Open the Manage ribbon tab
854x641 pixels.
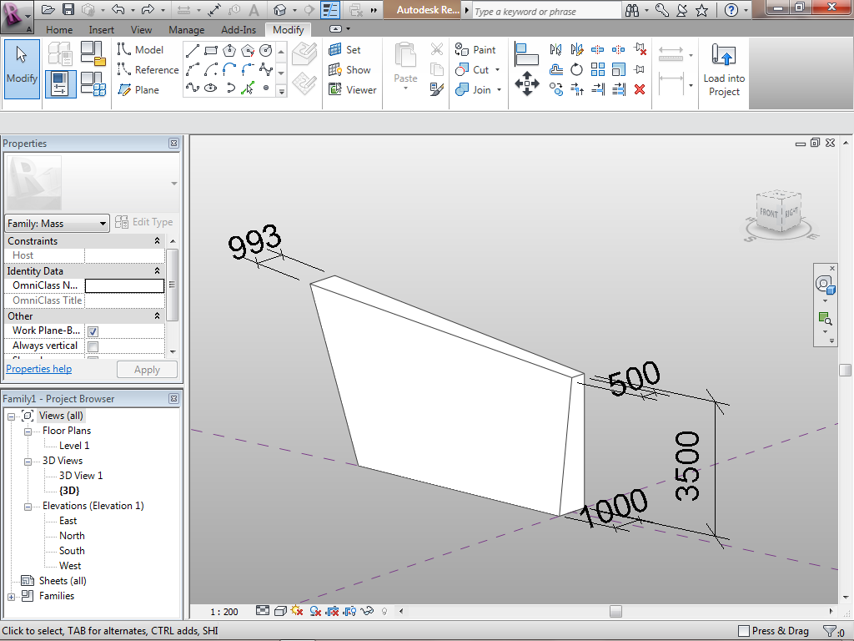[x=186, y=30]
